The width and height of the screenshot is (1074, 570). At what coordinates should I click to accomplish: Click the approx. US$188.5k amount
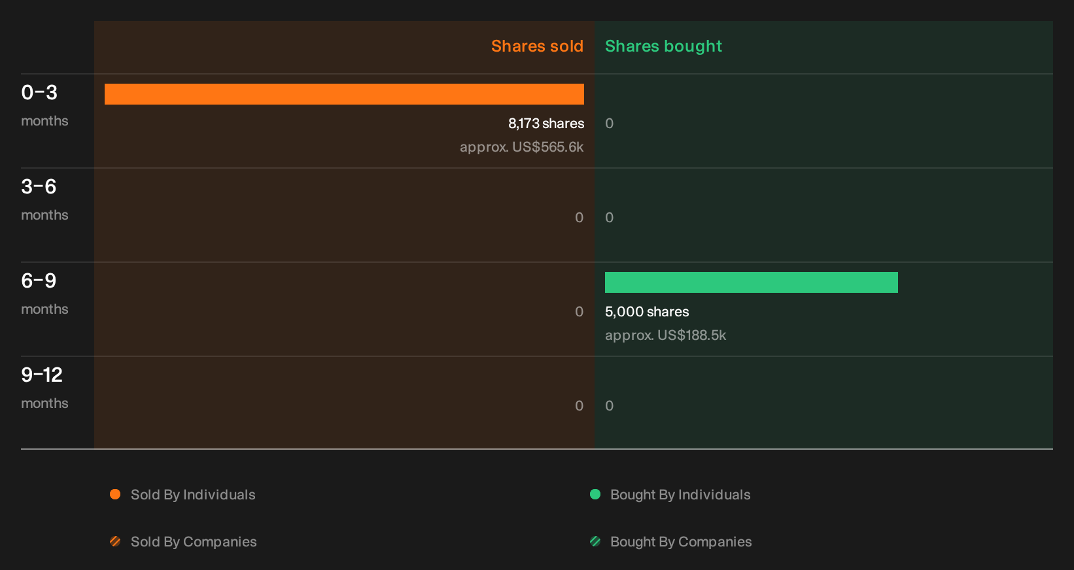pos(665,335)
